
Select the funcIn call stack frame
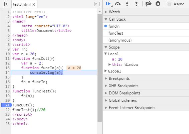[146, 26]
